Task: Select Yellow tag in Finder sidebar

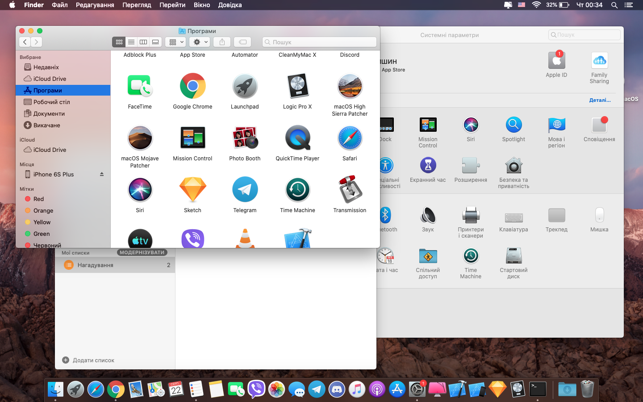Action: click(63, 222)
